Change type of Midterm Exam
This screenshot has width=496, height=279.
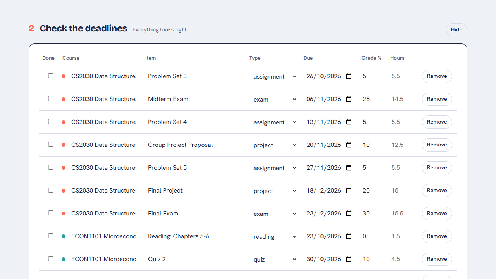tap(275, 99)
